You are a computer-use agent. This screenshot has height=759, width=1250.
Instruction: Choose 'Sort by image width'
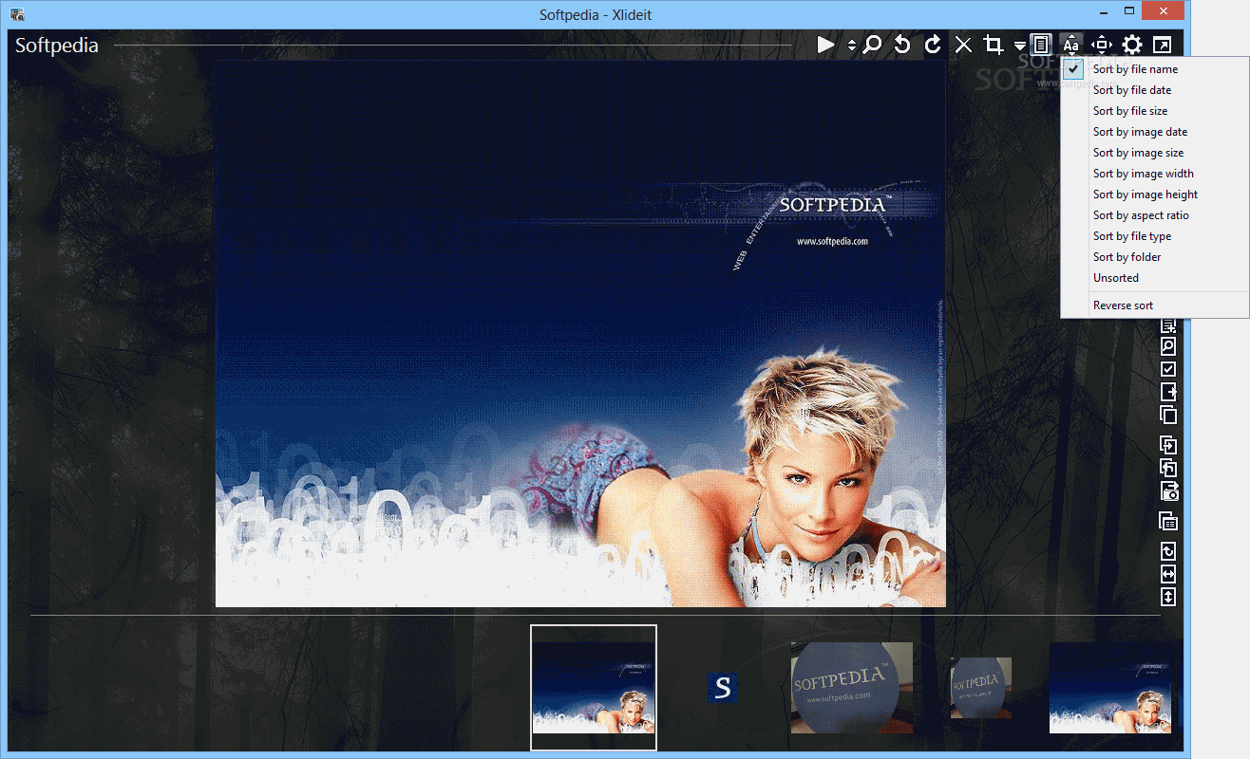coord(1154,174)
